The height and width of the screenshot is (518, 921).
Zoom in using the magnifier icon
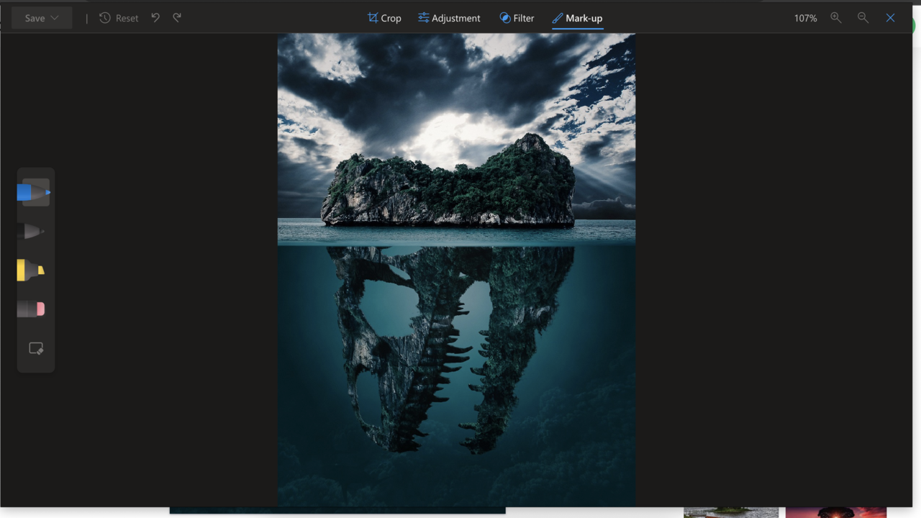click(x=836, y=17)
